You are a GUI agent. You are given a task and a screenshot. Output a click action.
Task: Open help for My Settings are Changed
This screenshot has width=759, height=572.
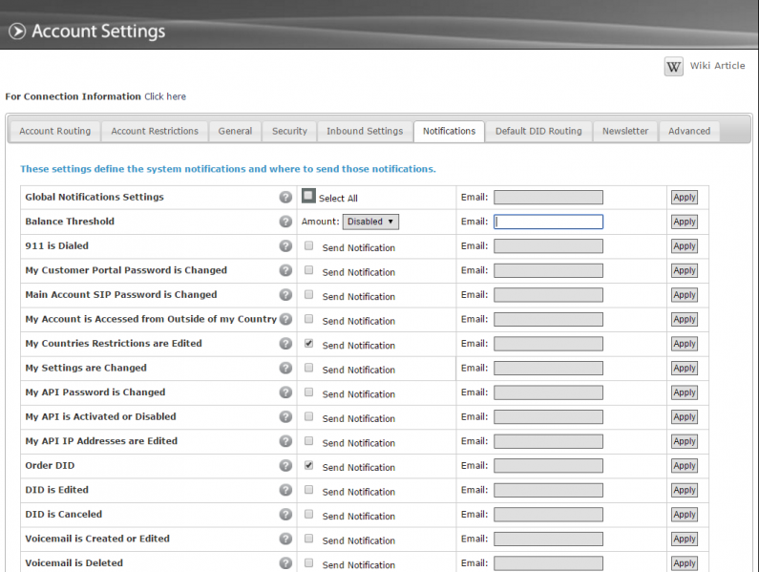tap(285, 368)
